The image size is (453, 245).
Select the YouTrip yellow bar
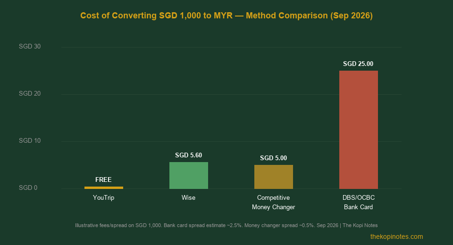pos(104,188)
